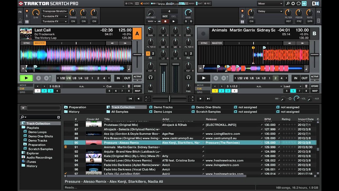Open preferences gear icon in header
The image size is (339, 191).
point(293,3)
